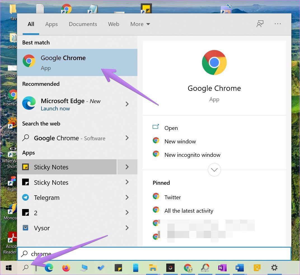Image resolution: width=300 pixels, height=275 pixels.
Task: Click the Microsoft Edge icon in Recommended
Action: pyautogui.click(x=29, y=103)
